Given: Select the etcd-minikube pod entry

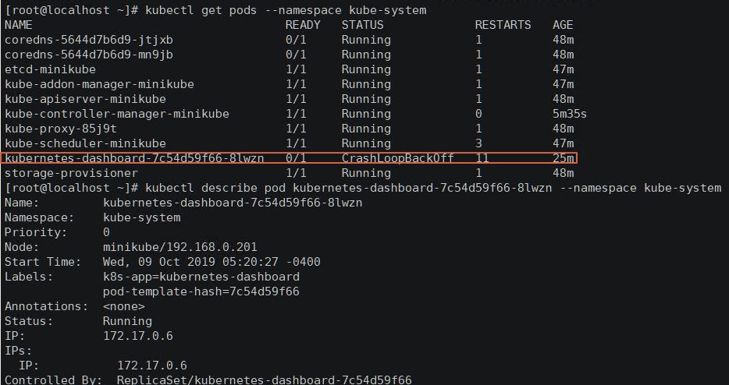Looking at the screenshot, I should 50,69.
